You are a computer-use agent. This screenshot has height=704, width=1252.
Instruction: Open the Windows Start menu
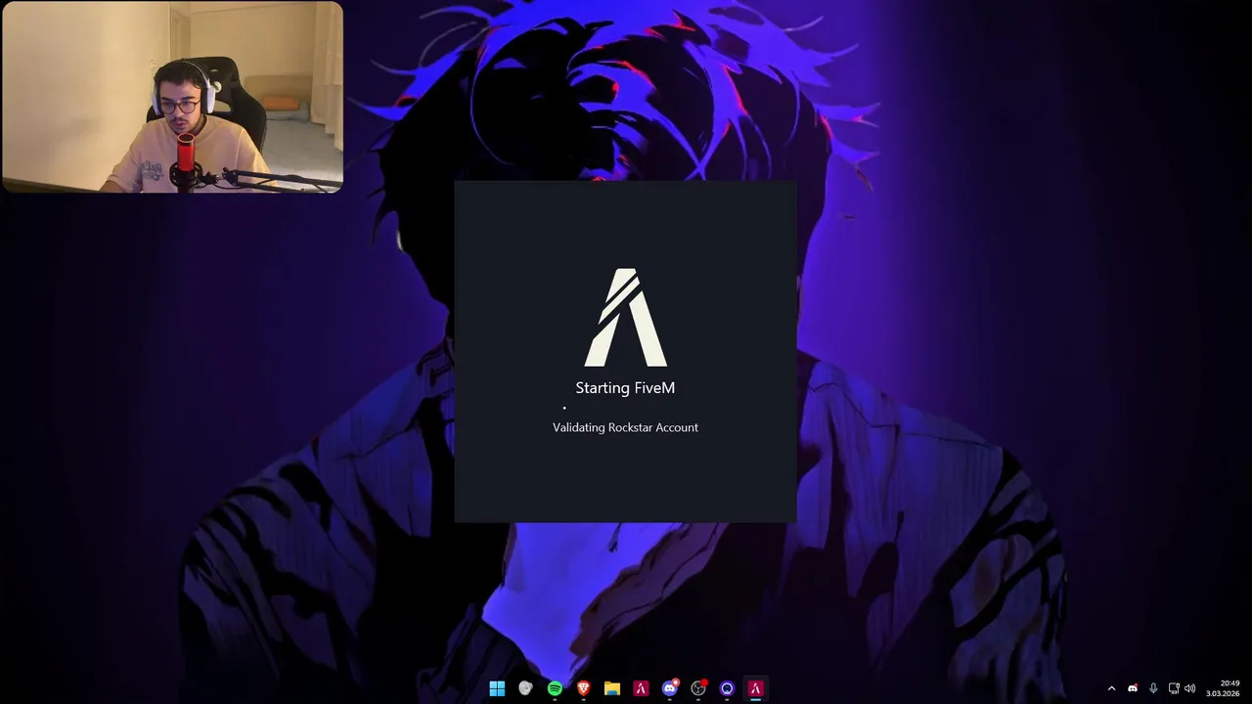pyautogui.click(x=497, y=688)
